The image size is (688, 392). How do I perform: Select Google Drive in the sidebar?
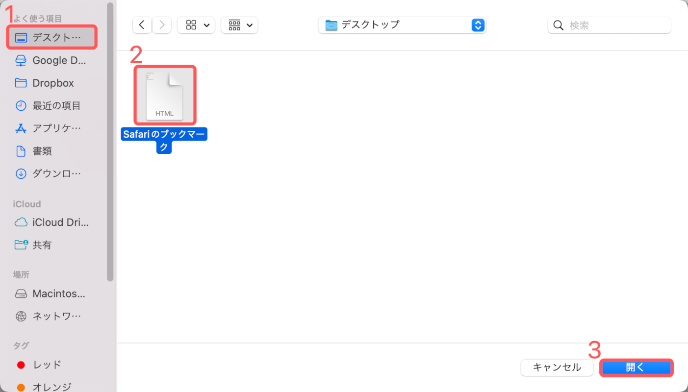[52, 60]
